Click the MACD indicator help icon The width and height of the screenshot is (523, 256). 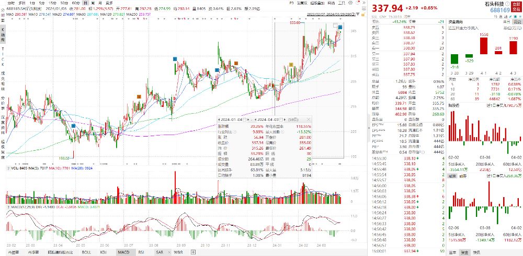click(x=8, y=207)
